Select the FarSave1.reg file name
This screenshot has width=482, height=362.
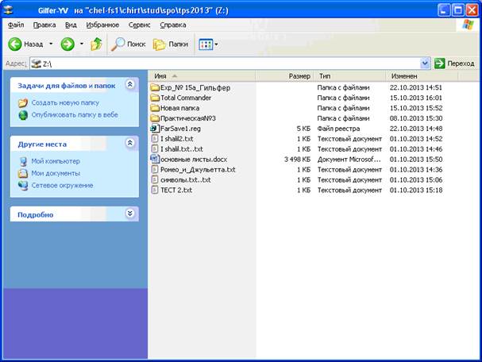point(180,129)
